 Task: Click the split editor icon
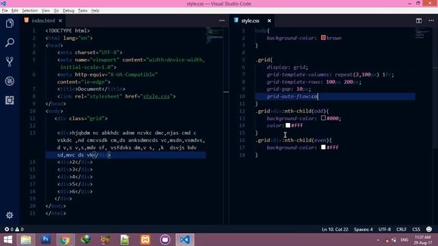coord(419,20)
